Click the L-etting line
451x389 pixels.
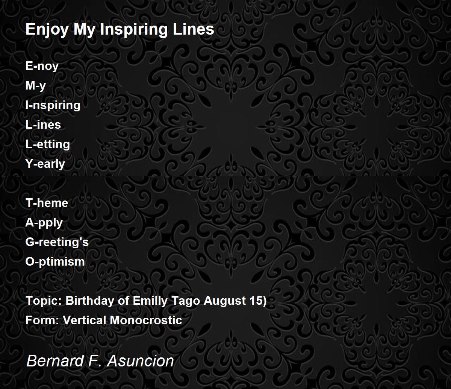pos(48,144)
